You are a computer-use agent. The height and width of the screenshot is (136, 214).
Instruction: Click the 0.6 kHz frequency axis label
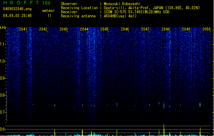coord(3,129)
